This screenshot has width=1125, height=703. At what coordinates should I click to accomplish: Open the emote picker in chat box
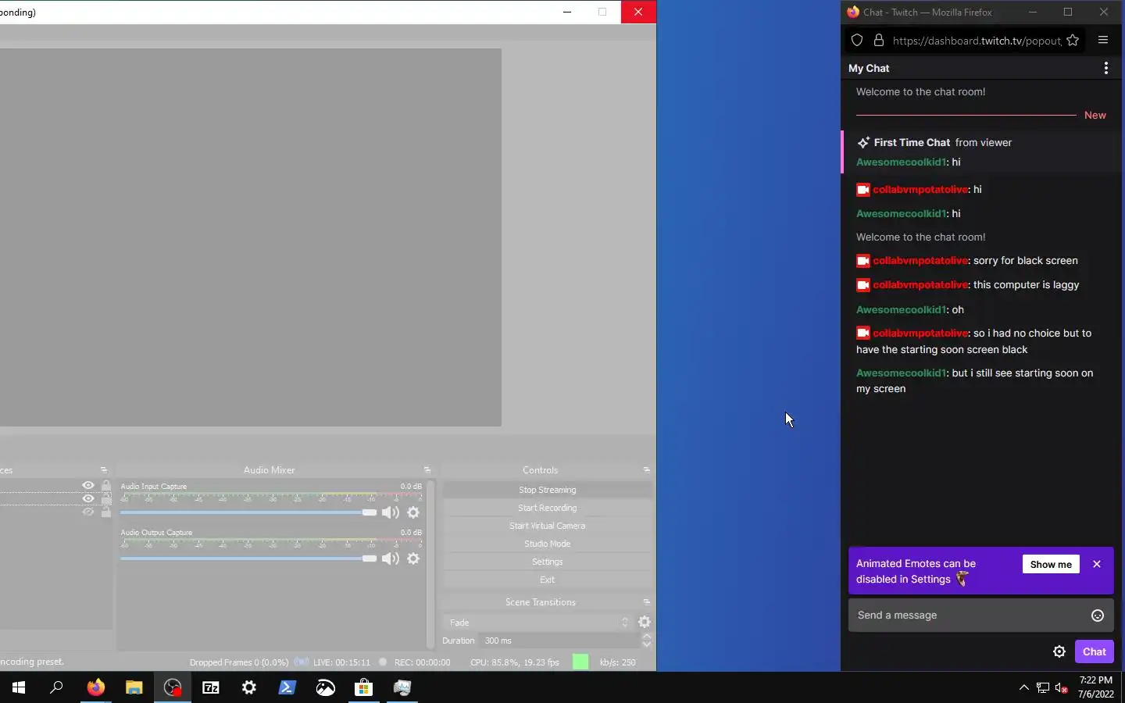(x=1098, y=616)
